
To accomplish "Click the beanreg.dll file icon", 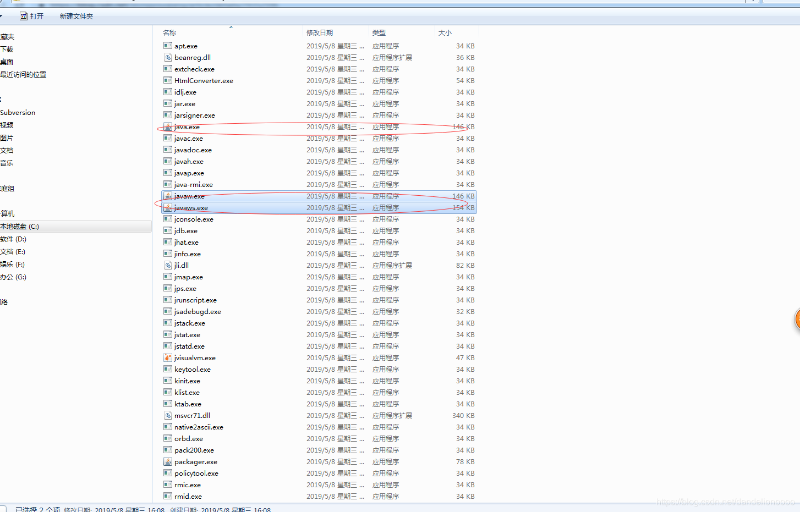I will tap(168, 57).
